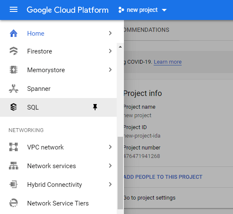The height and width of the screenshot is (214, 233).
Task: Go to project settings link
Action: (x=149, y=197)
